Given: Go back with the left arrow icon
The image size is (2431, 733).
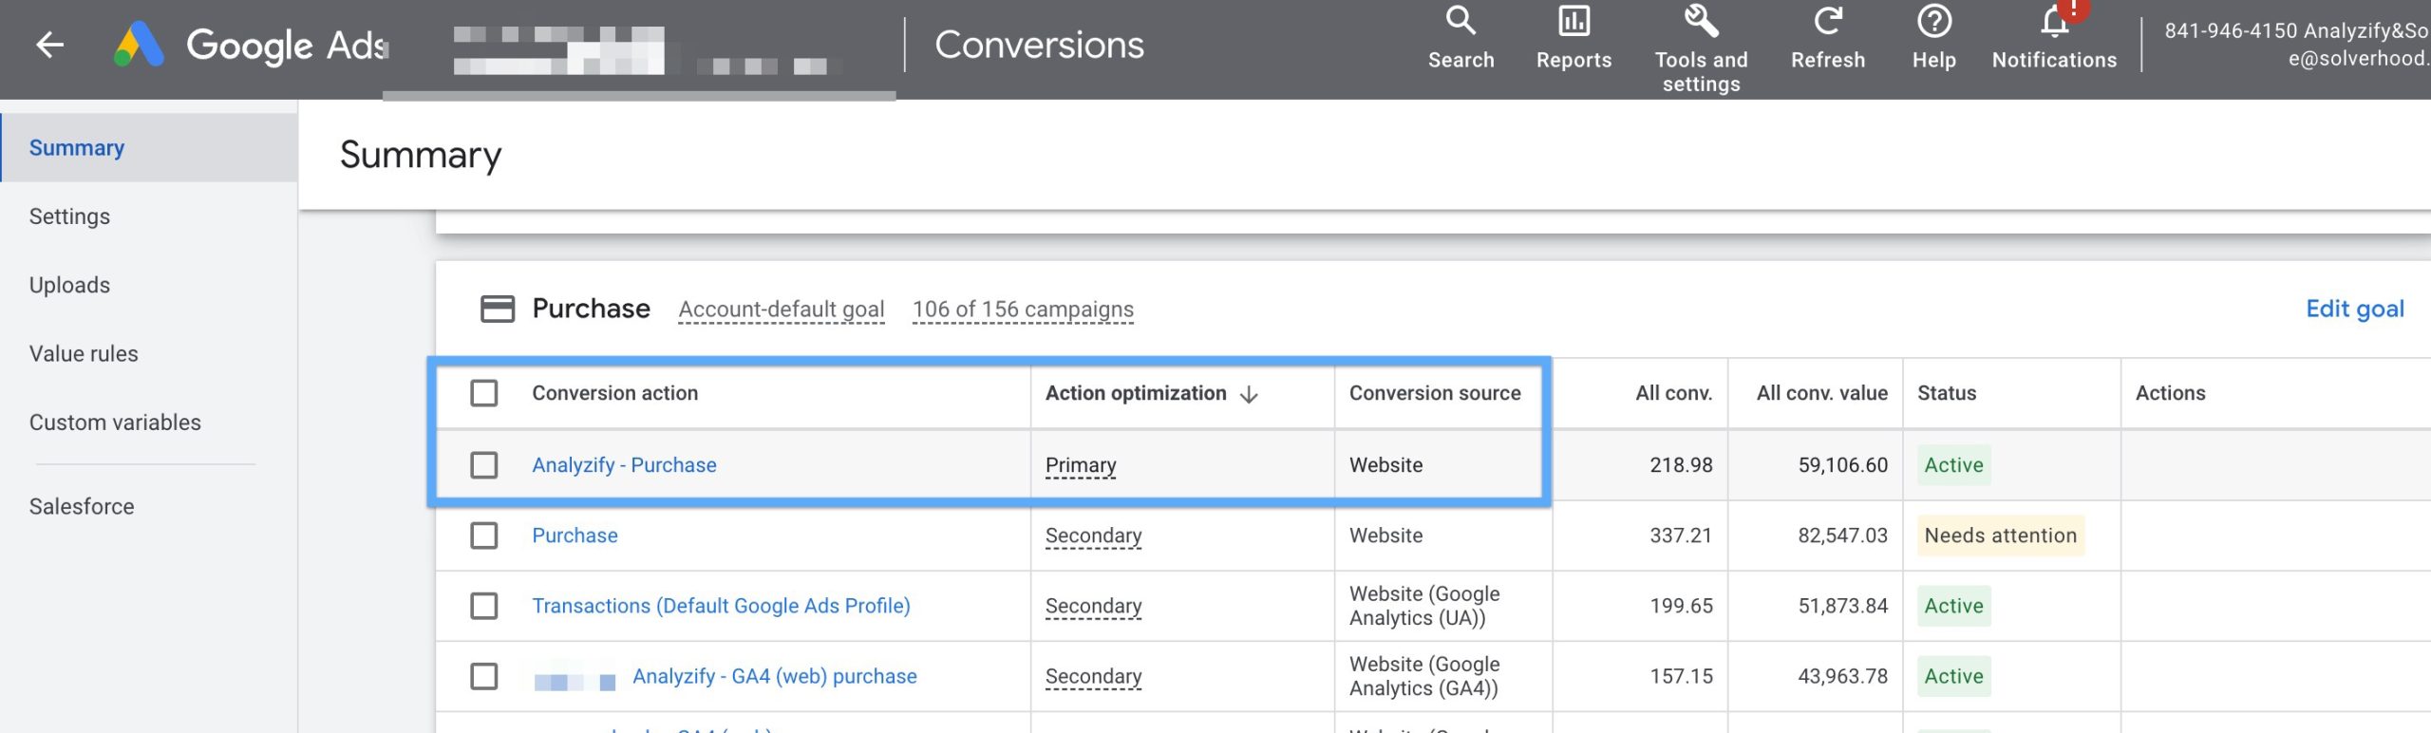Looking at the screenshot, I should click(49, 45).
